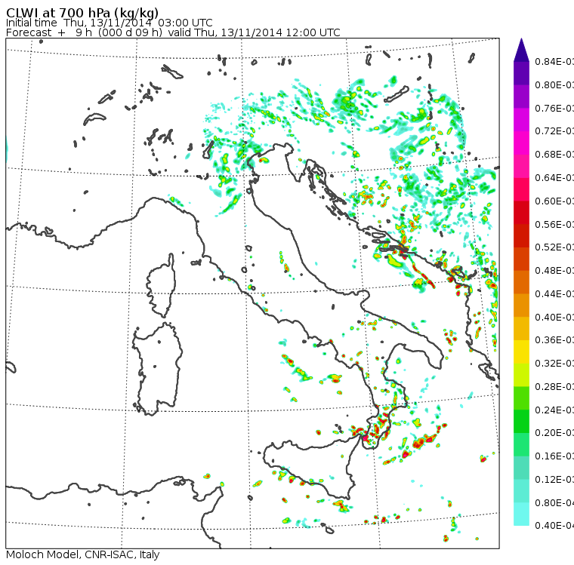The image size is (574, 565).
Task: Click the 0.60E-03 colorbar label
Action: tap(554, 201)
